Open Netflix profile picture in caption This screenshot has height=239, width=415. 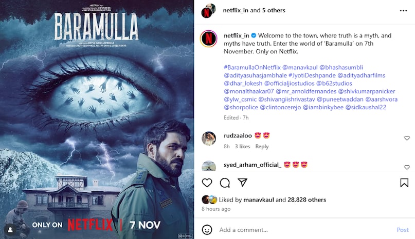pos(209,38)
